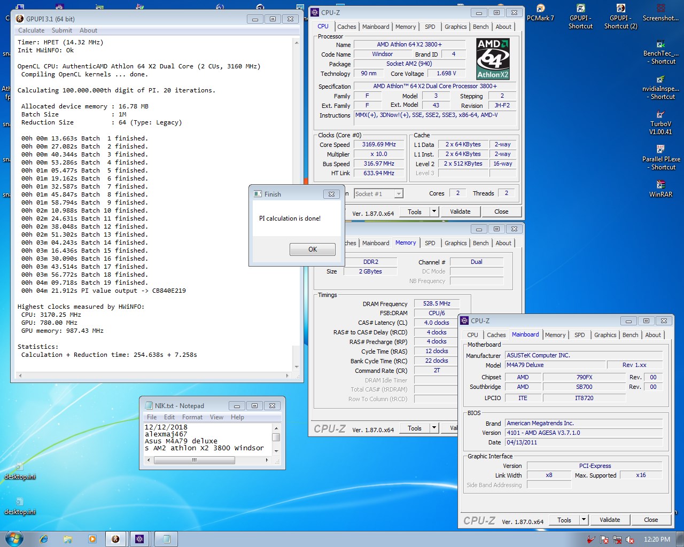Open Windows Media Player taskbar icon
The width and height of the screenshot is (684, 547).
pyautogui.click(x=92, y=539)
